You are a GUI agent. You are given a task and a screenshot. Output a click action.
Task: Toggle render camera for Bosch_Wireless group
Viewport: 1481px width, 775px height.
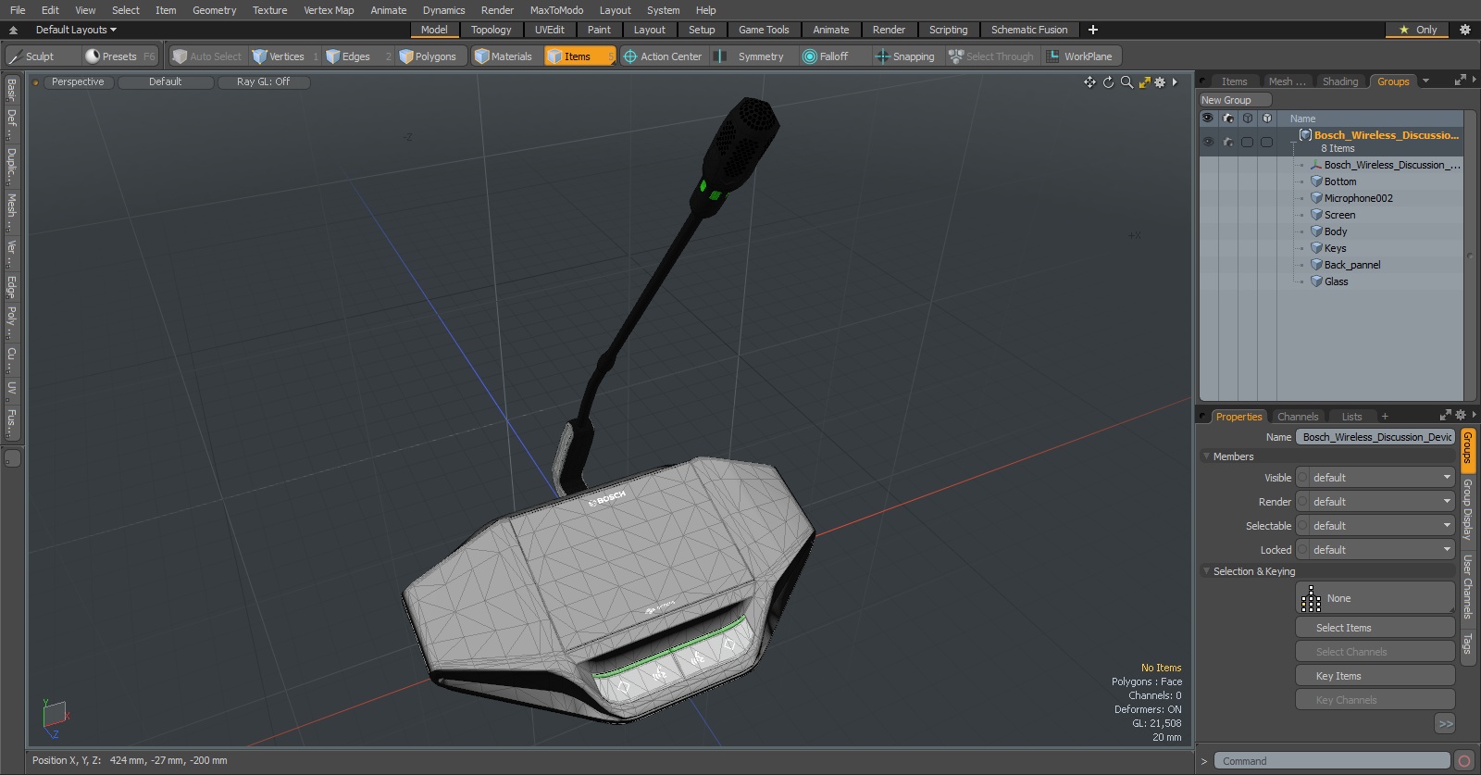[x=1228, y=142]
